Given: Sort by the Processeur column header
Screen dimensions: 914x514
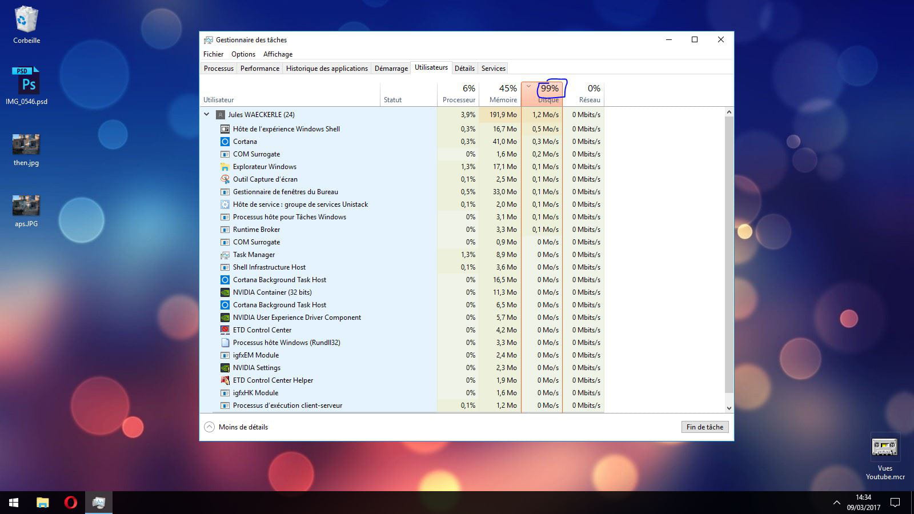Looking at the screenshot, I should [x=458, y=94].
